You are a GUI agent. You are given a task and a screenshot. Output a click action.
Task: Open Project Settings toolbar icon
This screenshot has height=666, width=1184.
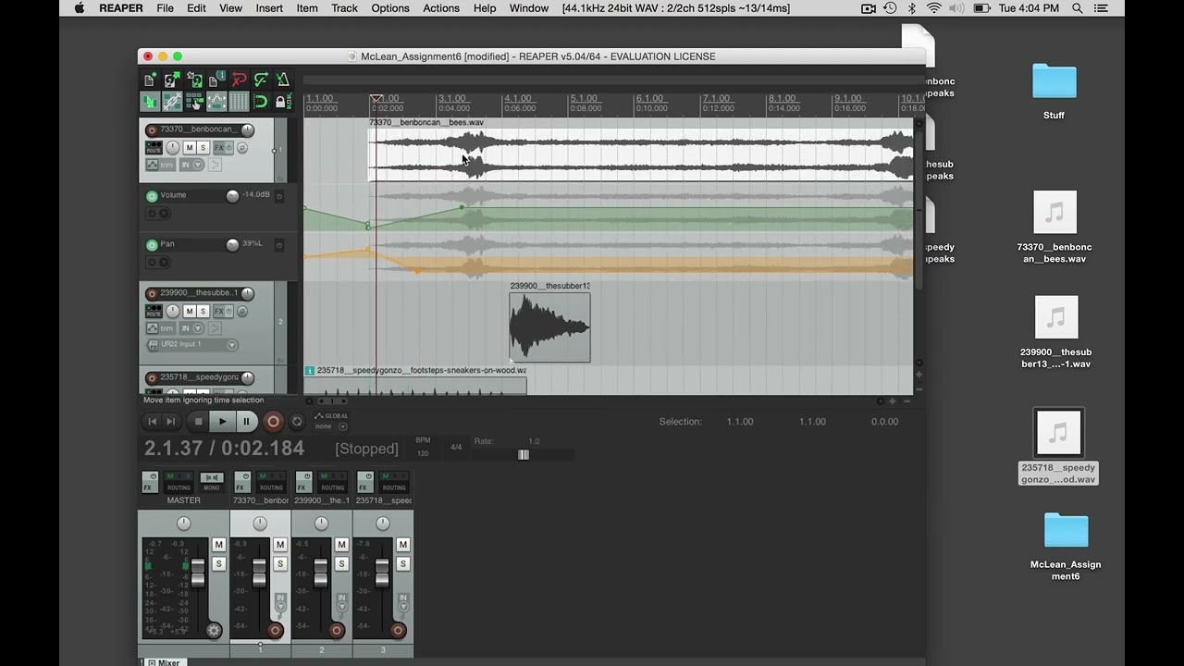(216, 80)
